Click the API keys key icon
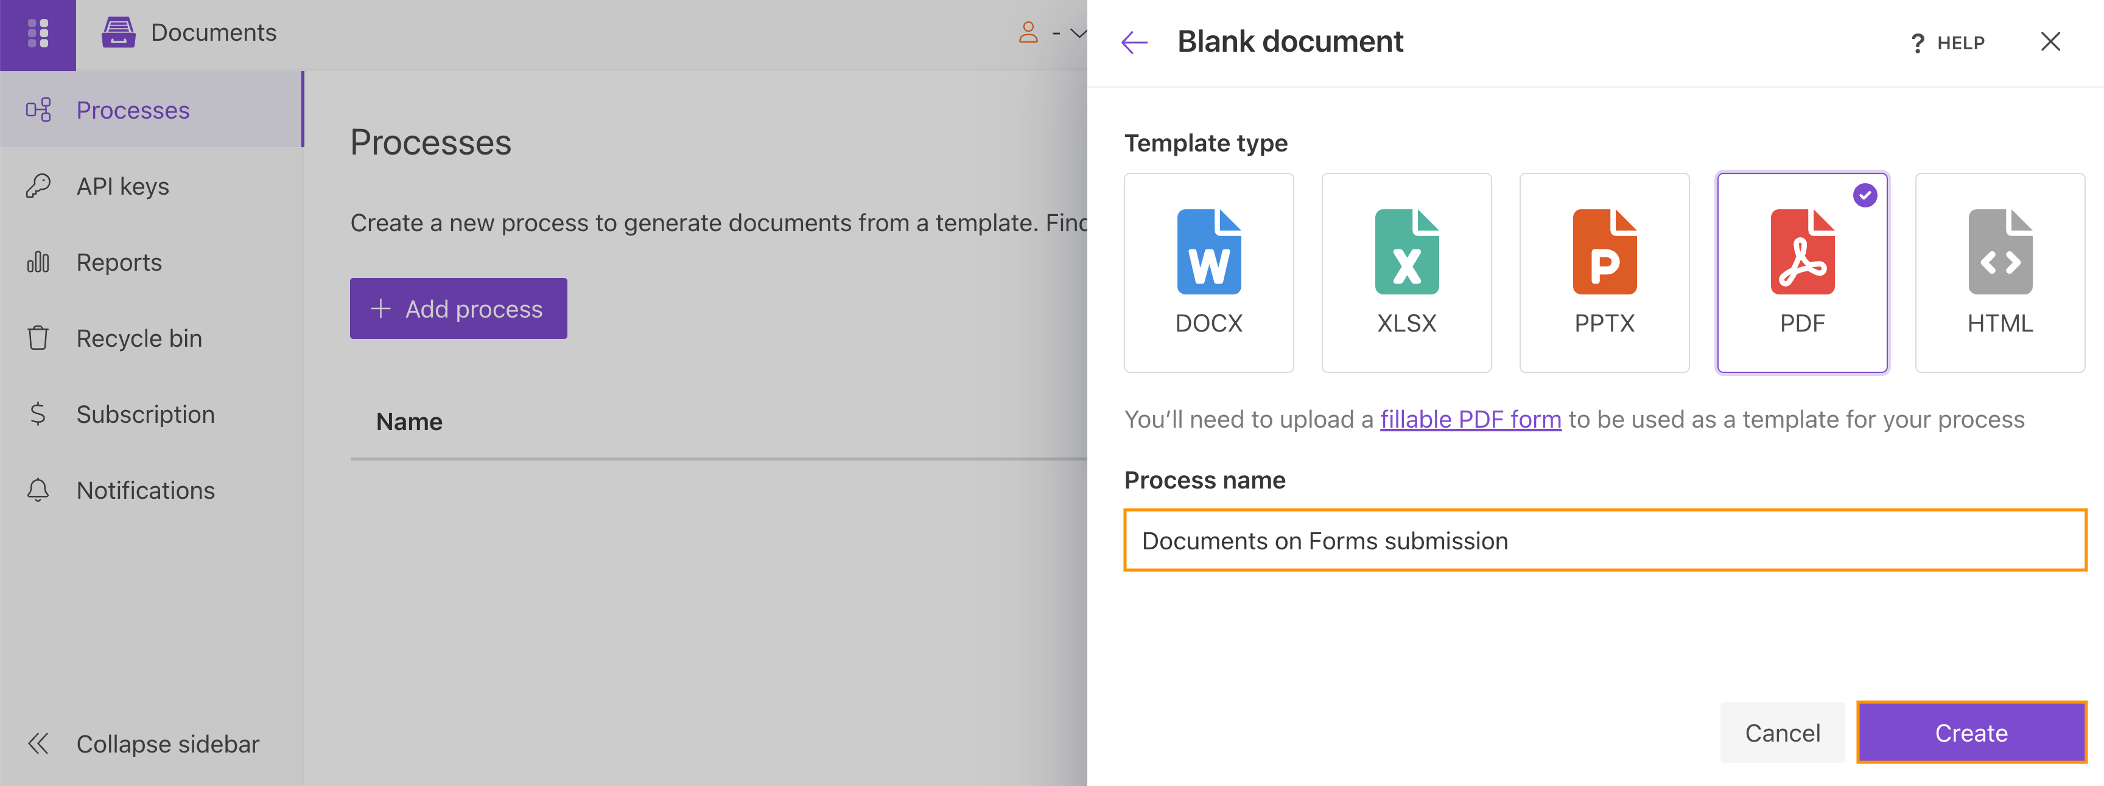This screenshot has height=786, width=2104. click(x=38, y=186)
